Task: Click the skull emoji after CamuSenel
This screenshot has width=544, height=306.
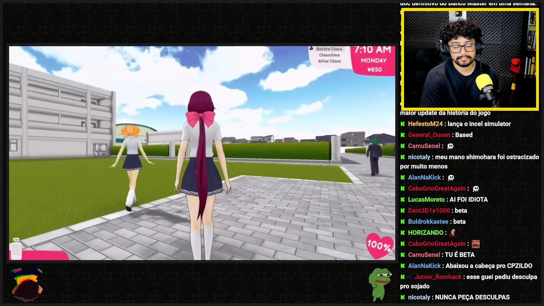Action: [x=450, y=146]
